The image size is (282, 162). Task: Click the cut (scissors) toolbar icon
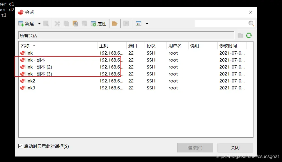coord(57,24)
